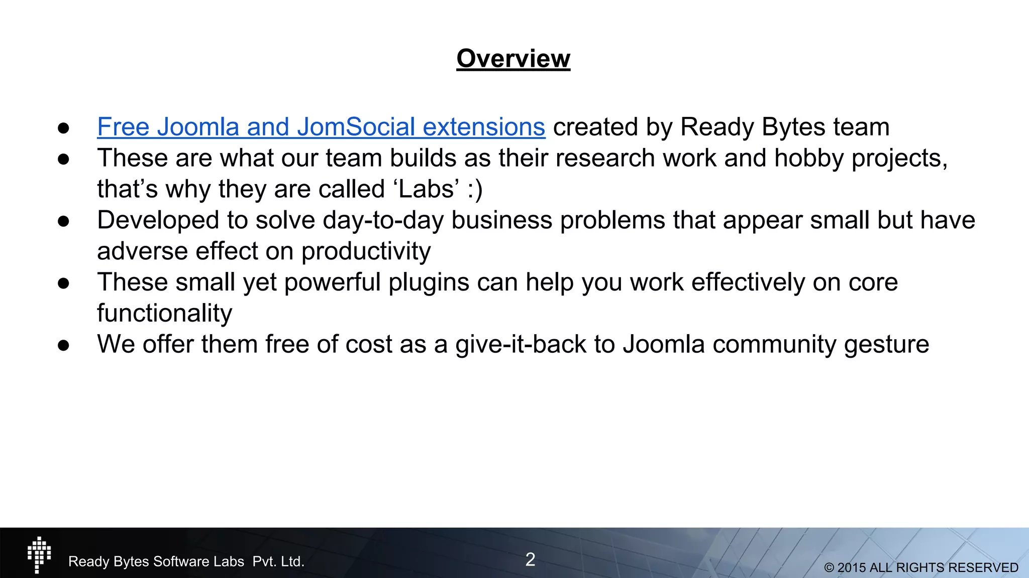Screen dimensions: 1029x578
Task: Click the 'day-to-day business problems' phrase
Action: pyautogui.click(x=494, y=220)
